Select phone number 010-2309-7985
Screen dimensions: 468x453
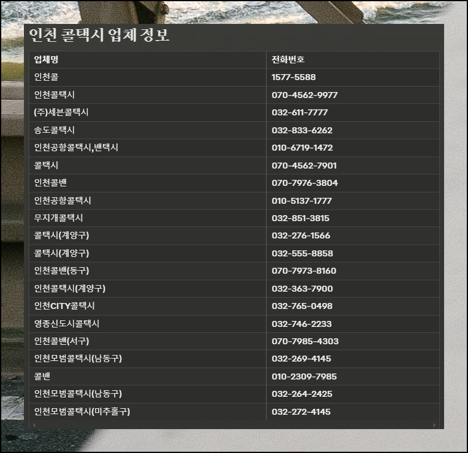point(304,377)
